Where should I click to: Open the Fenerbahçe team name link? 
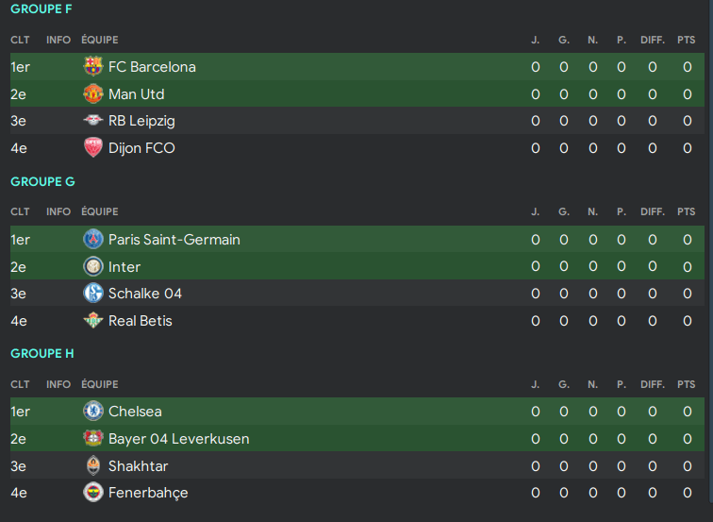[148, 493]
